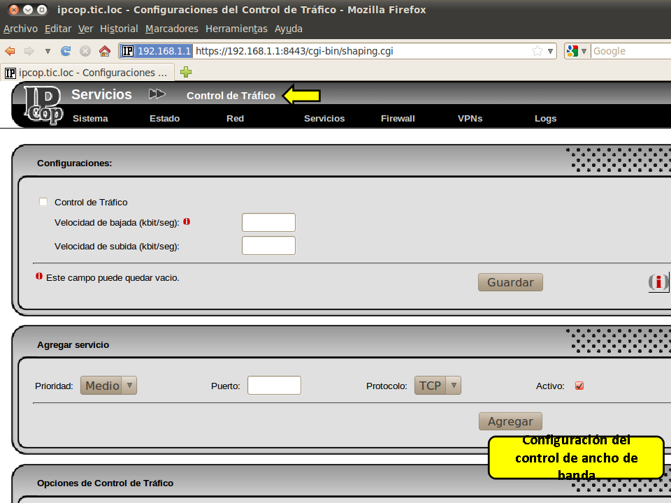The width and height of the screenshot is (671, 503).
Task: Open new tab with green plus icon
Action: coord(186,72)
